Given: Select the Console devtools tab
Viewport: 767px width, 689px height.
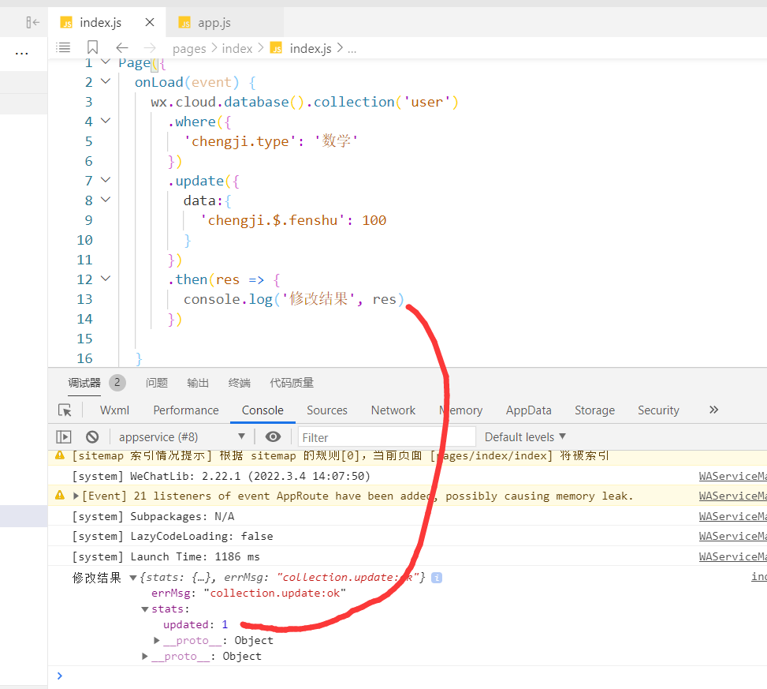Looking at the screenshot, I should click(262, 410).
